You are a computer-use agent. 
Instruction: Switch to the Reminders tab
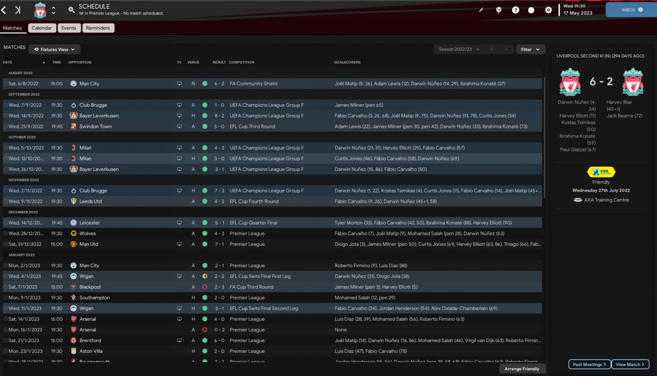98,28
